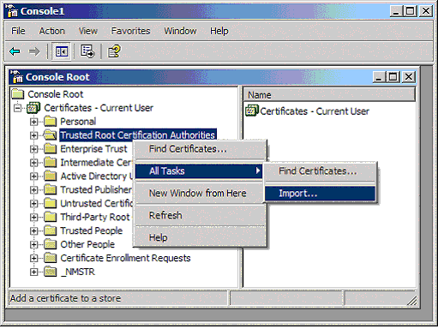The width and height of the screenshot is (438, 329).
Task: Open the View menu
Action: (x=88, y=31)
